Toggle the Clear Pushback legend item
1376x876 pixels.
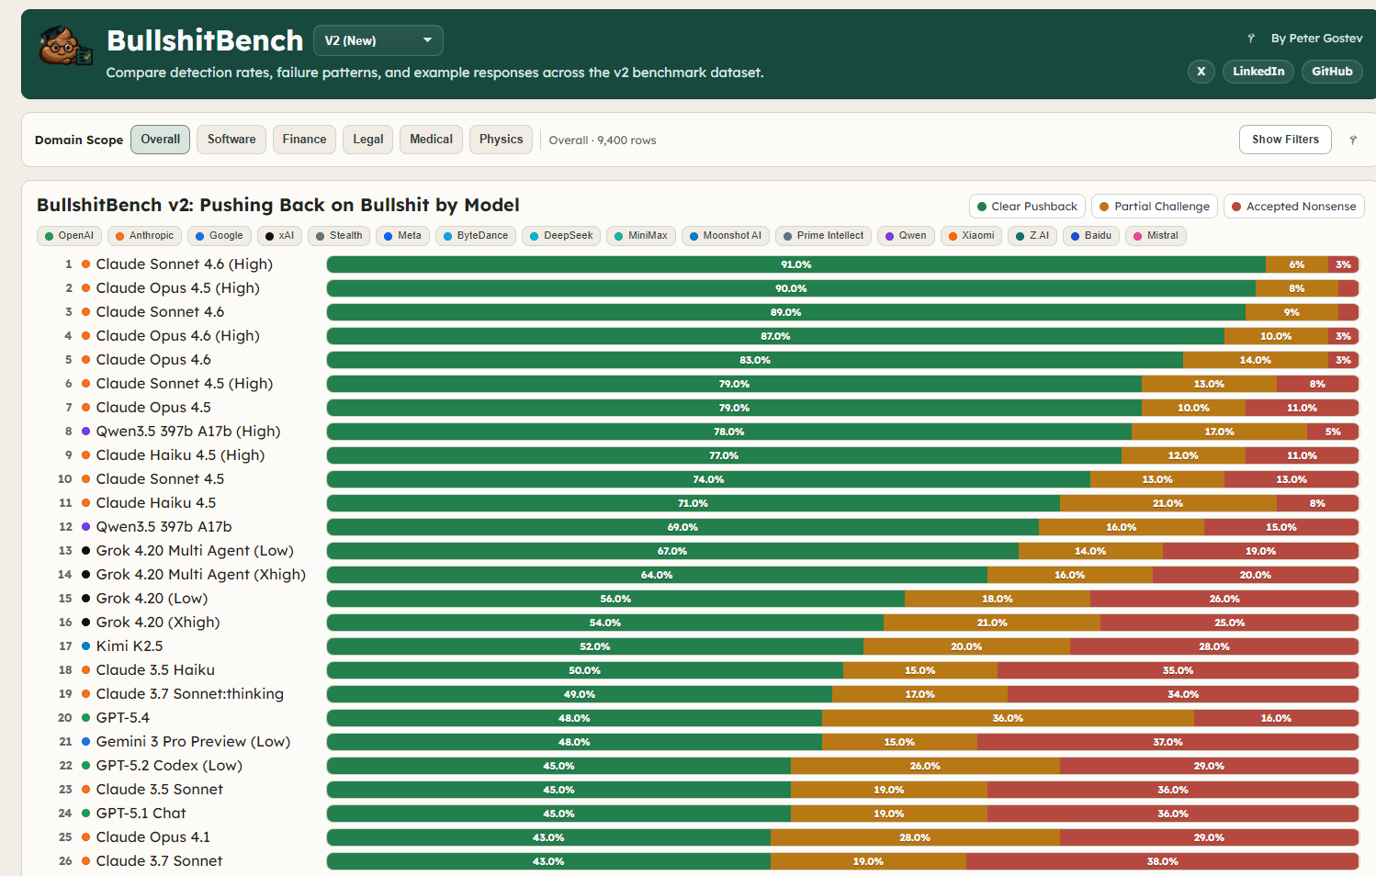[1027, 207]
